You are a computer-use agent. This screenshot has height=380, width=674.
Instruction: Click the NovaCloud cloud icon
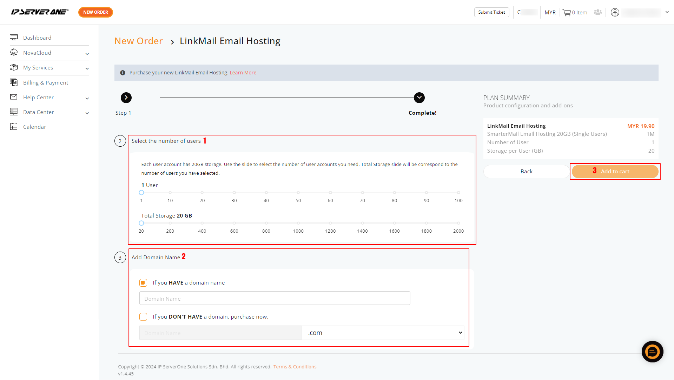click(14, 53)
